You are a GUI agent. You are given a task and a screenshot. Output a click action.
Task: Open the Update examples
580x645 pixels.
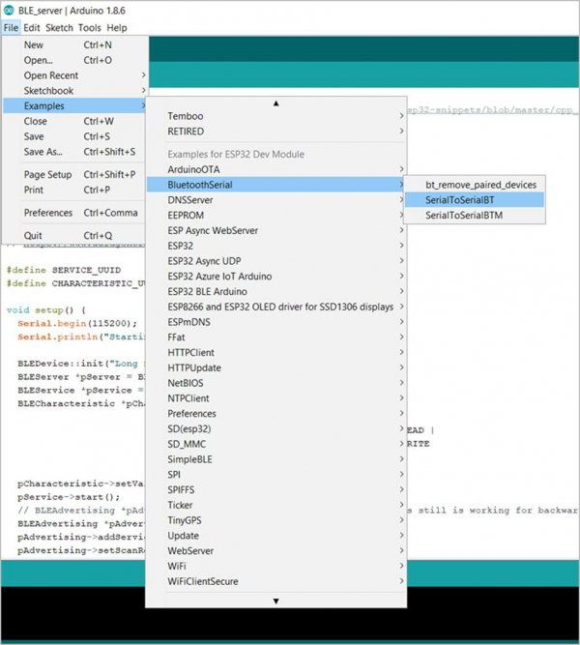tap(276, 536)
